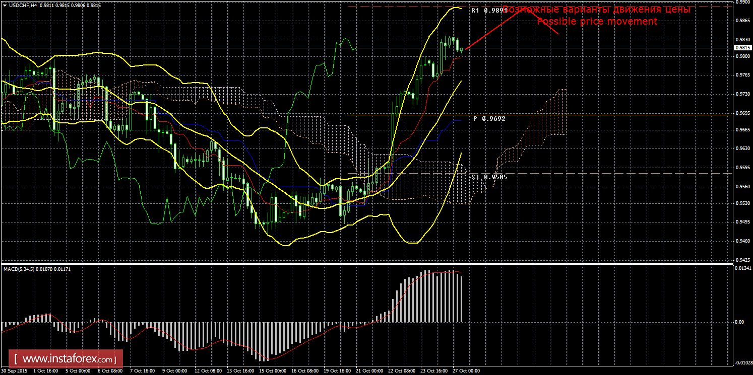
Task: Click the Russian 'Возможные варианты движения цены' label
Action: pyautogui.click(x=596, y=10)
